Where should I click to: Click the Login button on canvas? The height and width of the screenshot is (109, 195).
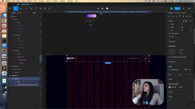(145, 58)
